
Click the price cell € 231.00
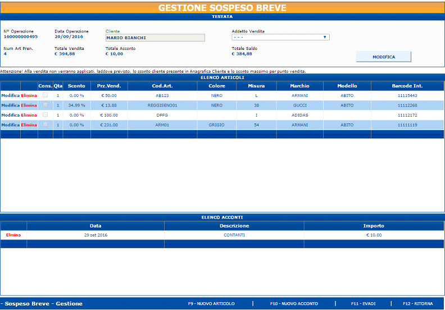109,125
